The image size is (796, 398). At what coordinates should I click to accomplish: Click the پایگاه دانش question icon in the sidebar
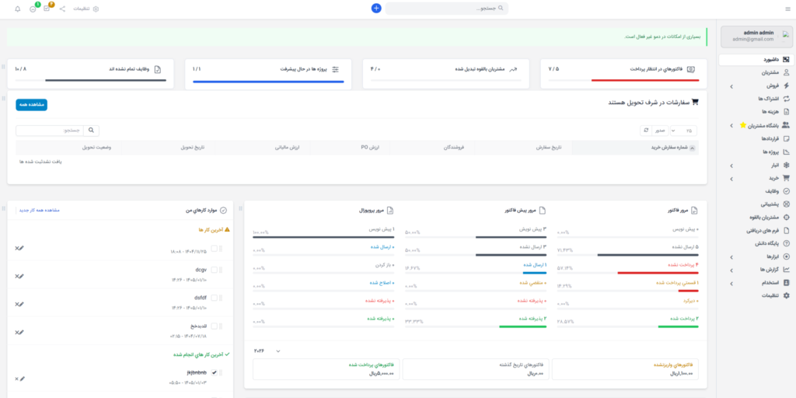point(787,243)
